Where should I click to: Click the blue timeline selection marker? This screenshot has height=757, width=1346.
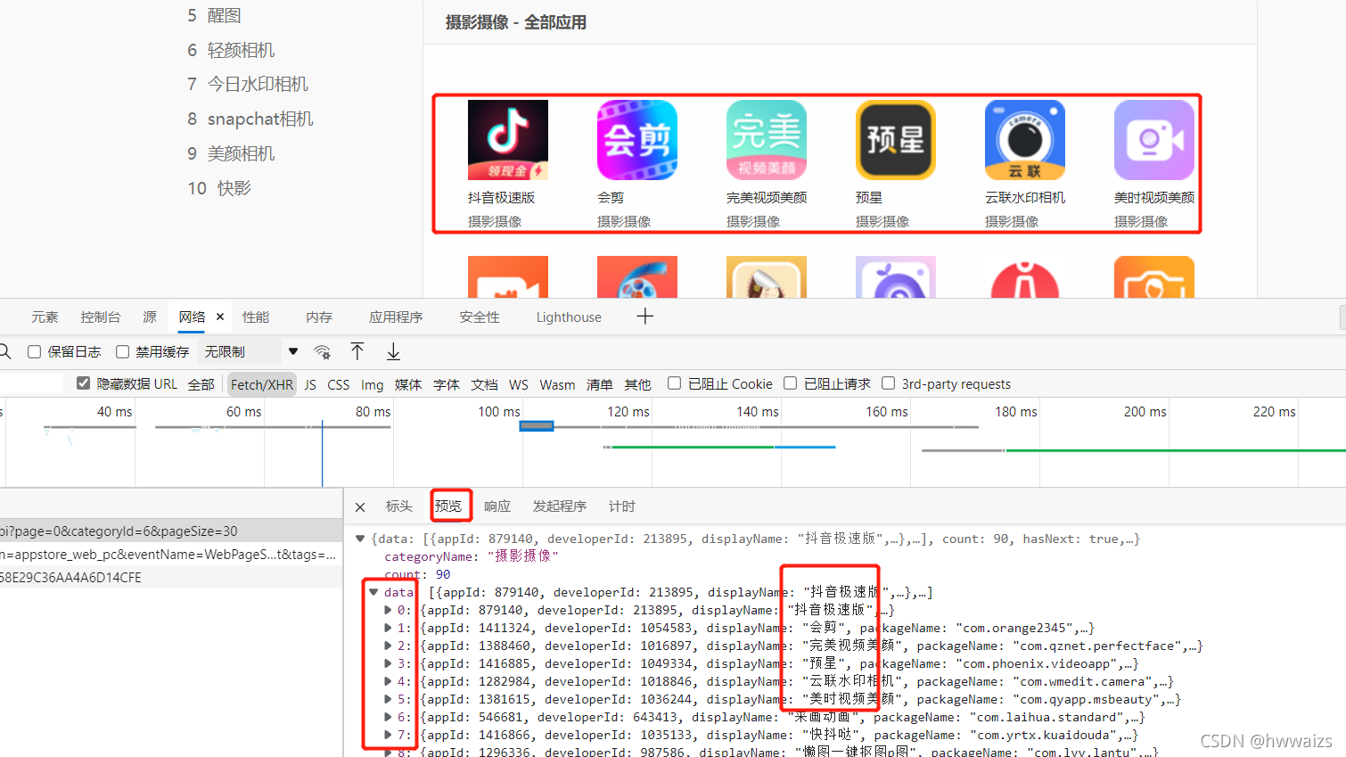537,426
